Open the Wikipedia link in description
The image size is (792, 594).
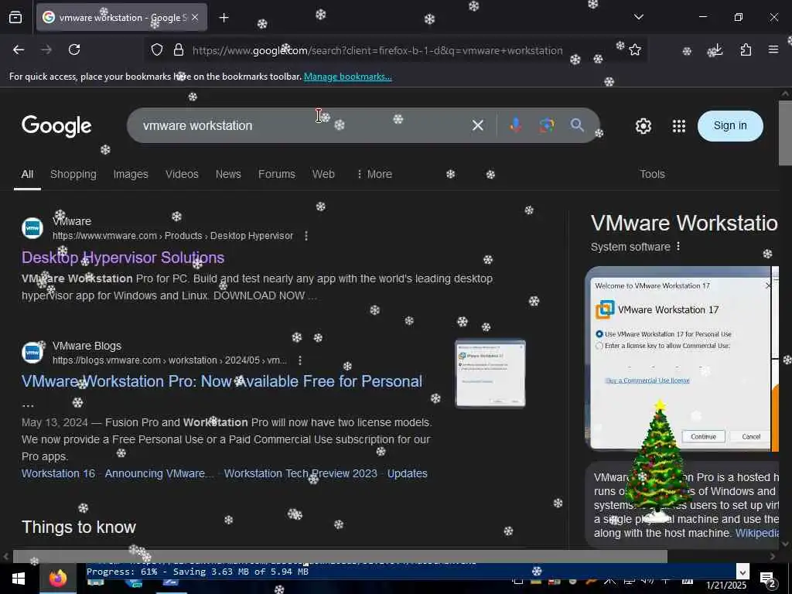(756, 533)
